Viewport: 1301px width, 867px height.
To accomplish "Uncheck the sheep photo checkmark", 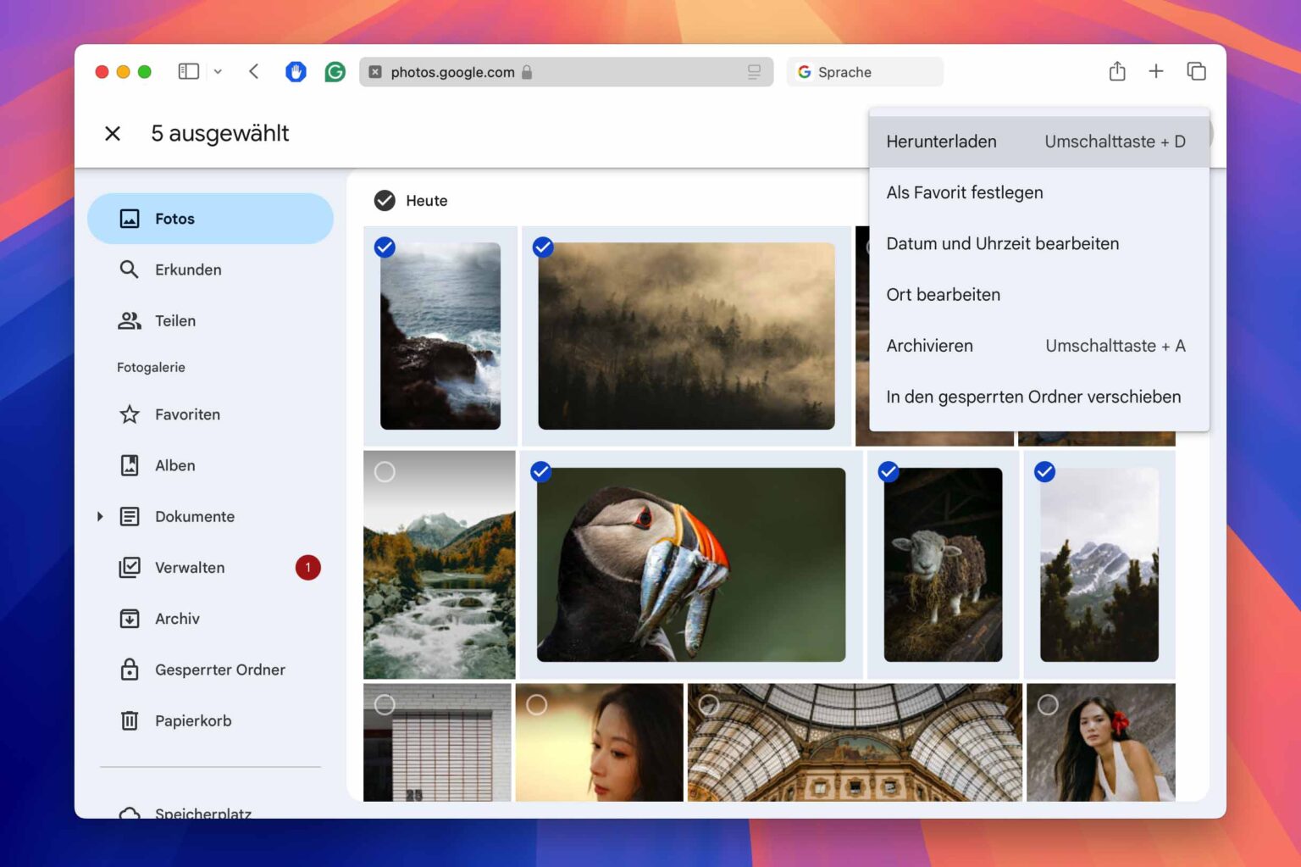I will tap(889, 472).
